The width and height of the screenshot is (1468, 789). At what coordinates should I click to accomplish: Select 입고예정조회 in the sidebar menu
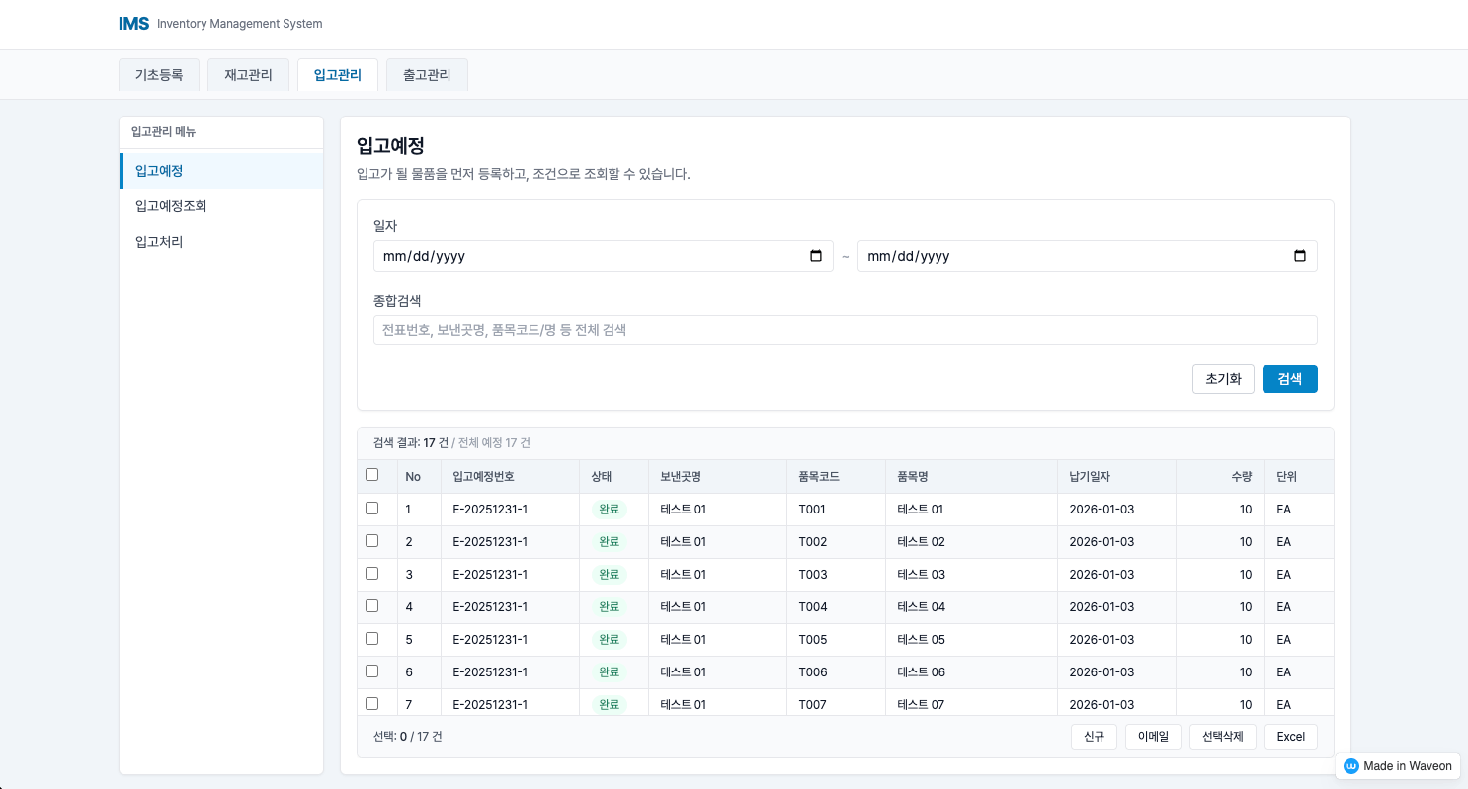pyautogui.click(x=171, y=206)
